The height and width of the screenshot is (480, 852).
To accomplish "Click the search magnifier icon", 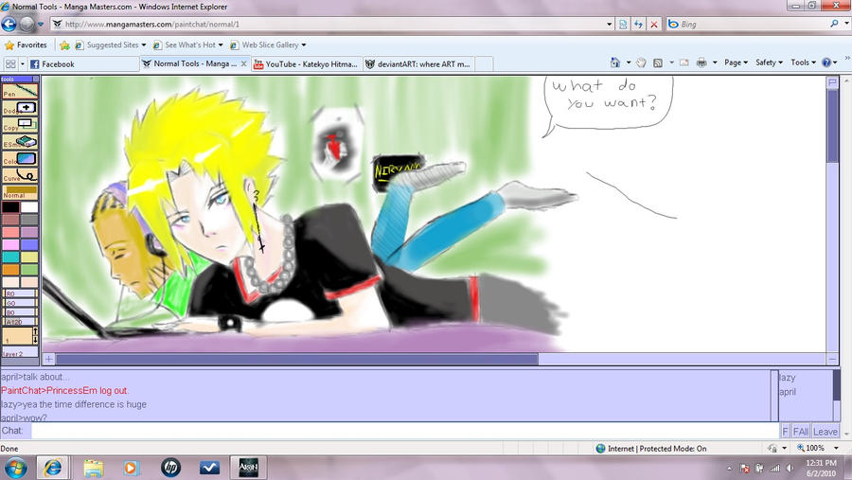I will click(835, 24).
